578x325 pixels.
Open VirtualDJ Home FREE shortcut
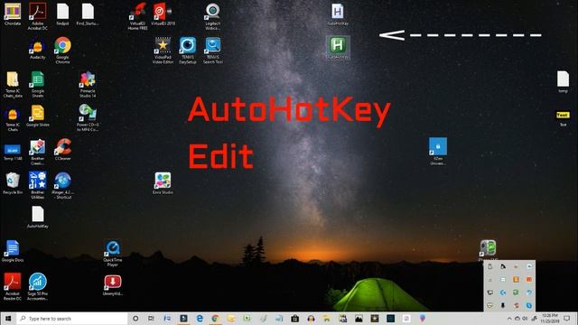[x=138, y=16]
